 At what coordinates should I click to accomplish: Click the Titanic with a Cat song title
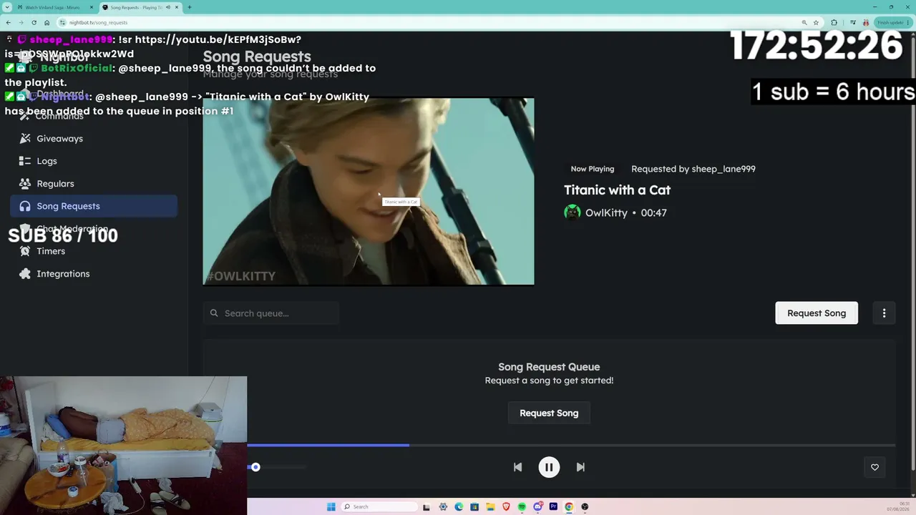(617, 190)
